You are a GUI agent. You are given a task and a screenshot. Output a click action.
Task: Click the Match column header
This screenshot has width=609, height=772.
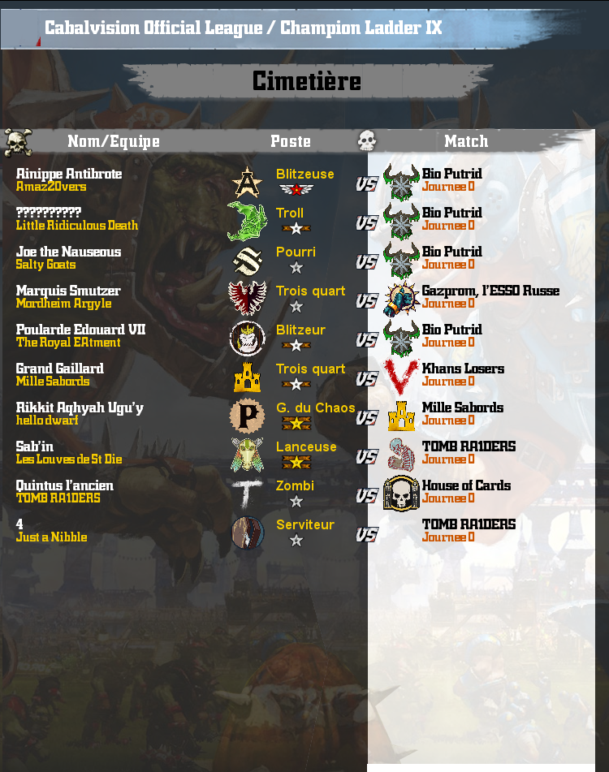(x=466, y=141)
